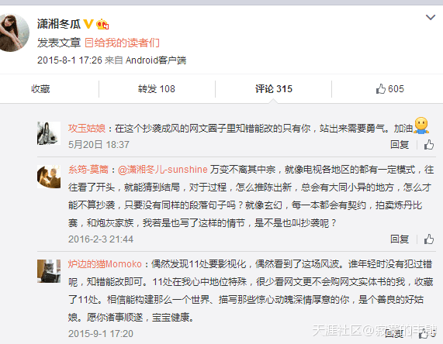The image size is (443, 344).
Task: Click the crown membership icon
Action: [102, 24]
